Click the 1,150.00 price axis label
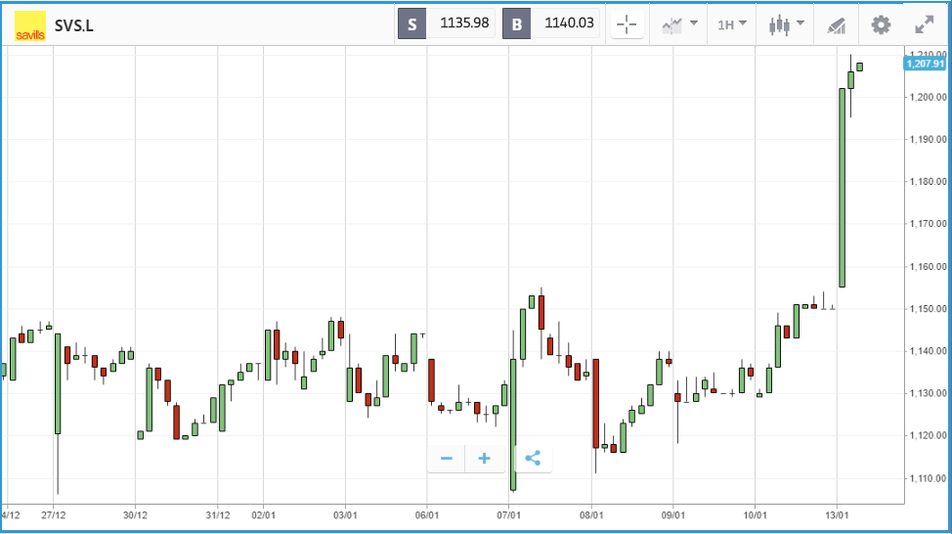952x534 pixels. pos(928,309)
